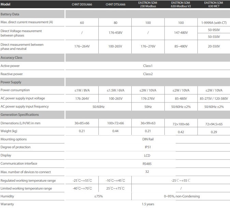
Task: Select the 20-550V cell
Action: coord(214,46)
